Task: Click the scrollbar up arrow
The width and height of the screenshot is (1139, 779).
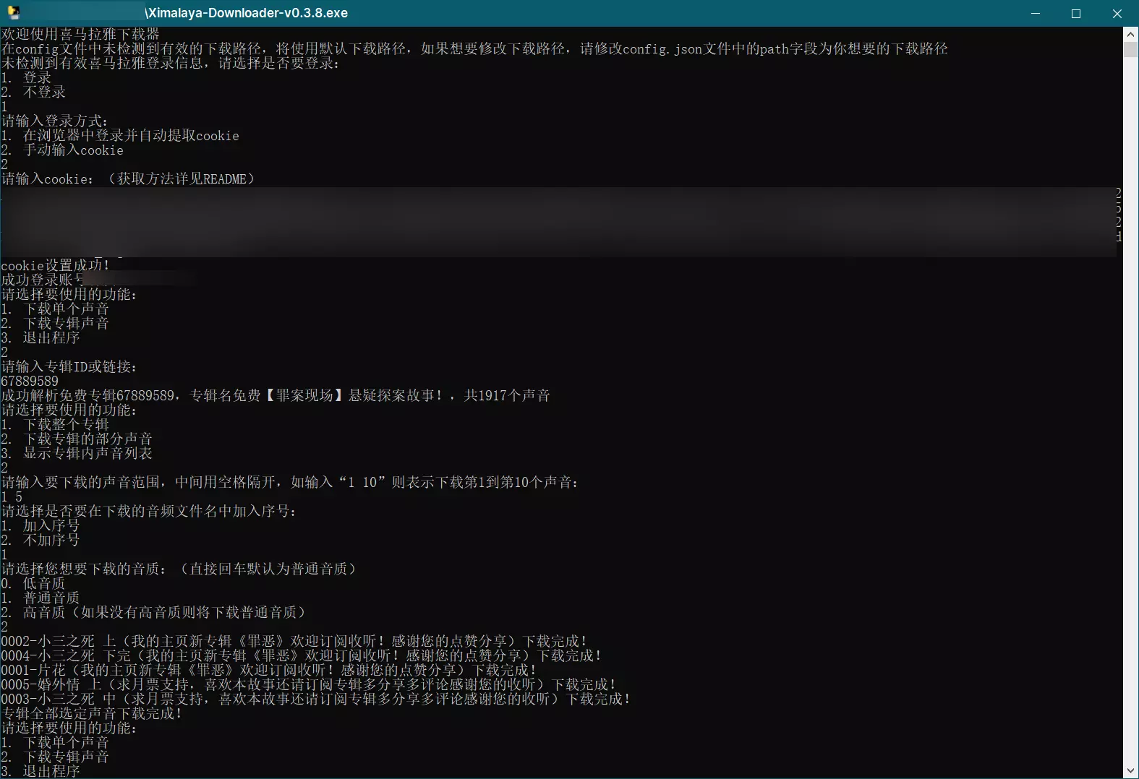Action: click(x=1130, y=34)
